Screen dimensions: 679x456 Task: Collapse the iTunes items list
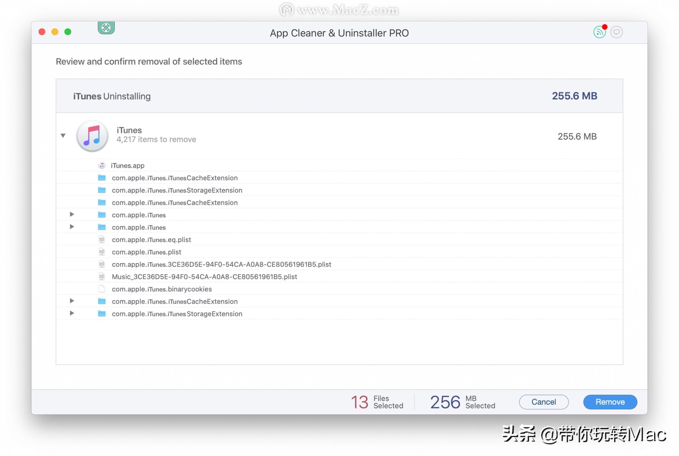(63, 136)
